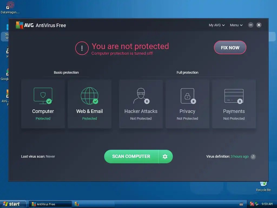Image resolution: width=277 pixels, height=208 pixels.
Task: Click the Web & Email label
Action: click(x=89, y=111)
